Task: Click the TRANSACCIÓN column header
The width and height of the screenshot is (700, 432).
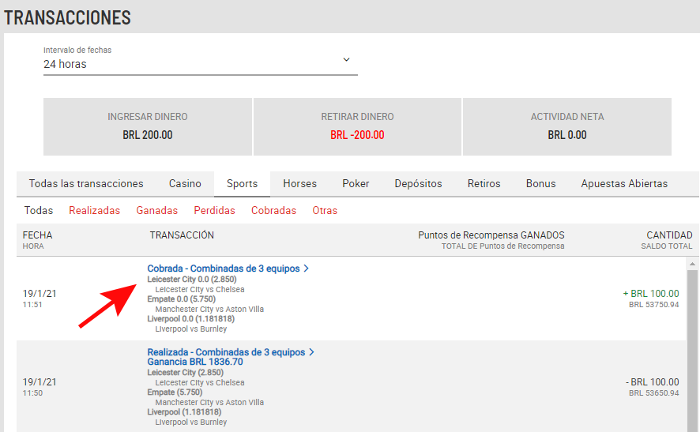Action: pyautogui.click(x=182, y=235)
